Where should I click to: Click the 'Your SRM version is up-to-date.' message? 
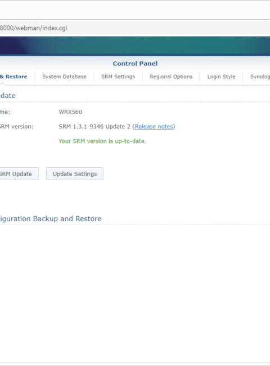point(102,141)
